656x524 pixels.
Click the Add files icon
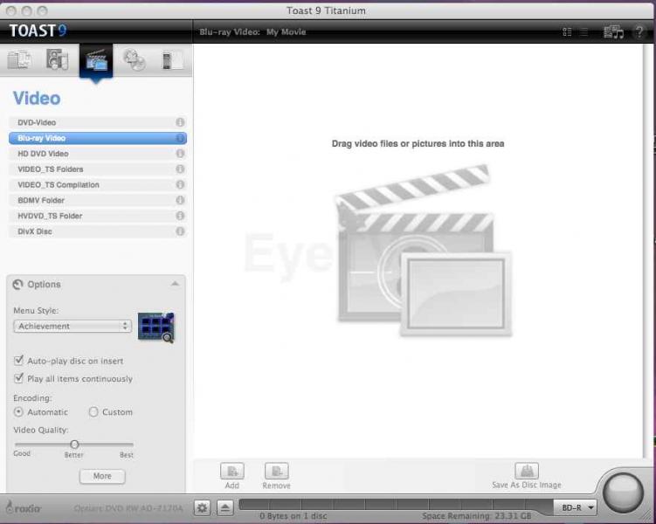tap(232, 472)
